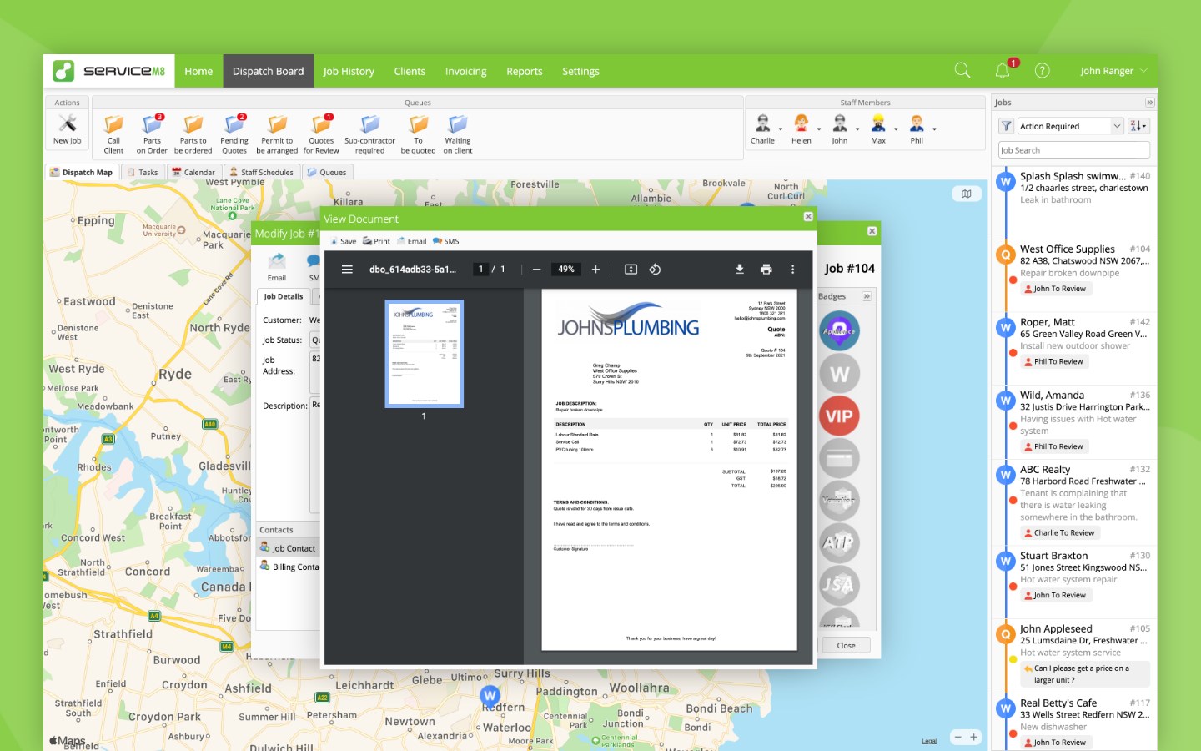This screenshot has height=751, width=1201.
Task: Click Save in View Document toolbar
Action: point(343,241)
